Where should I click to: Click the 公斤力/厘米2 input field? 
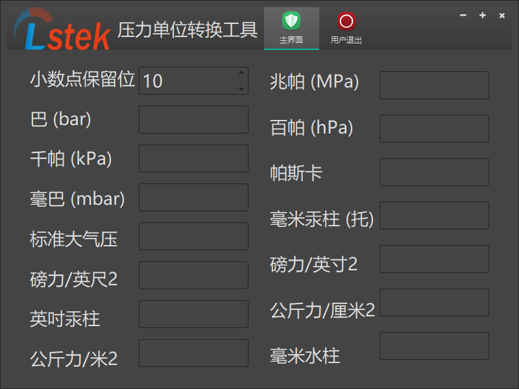pyautogui.click(x=434, y=302)
